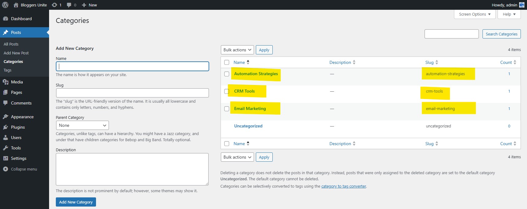Open Add New Post submenu item
The height and width of the screenshot is (209, 527).
coord(16,53)
